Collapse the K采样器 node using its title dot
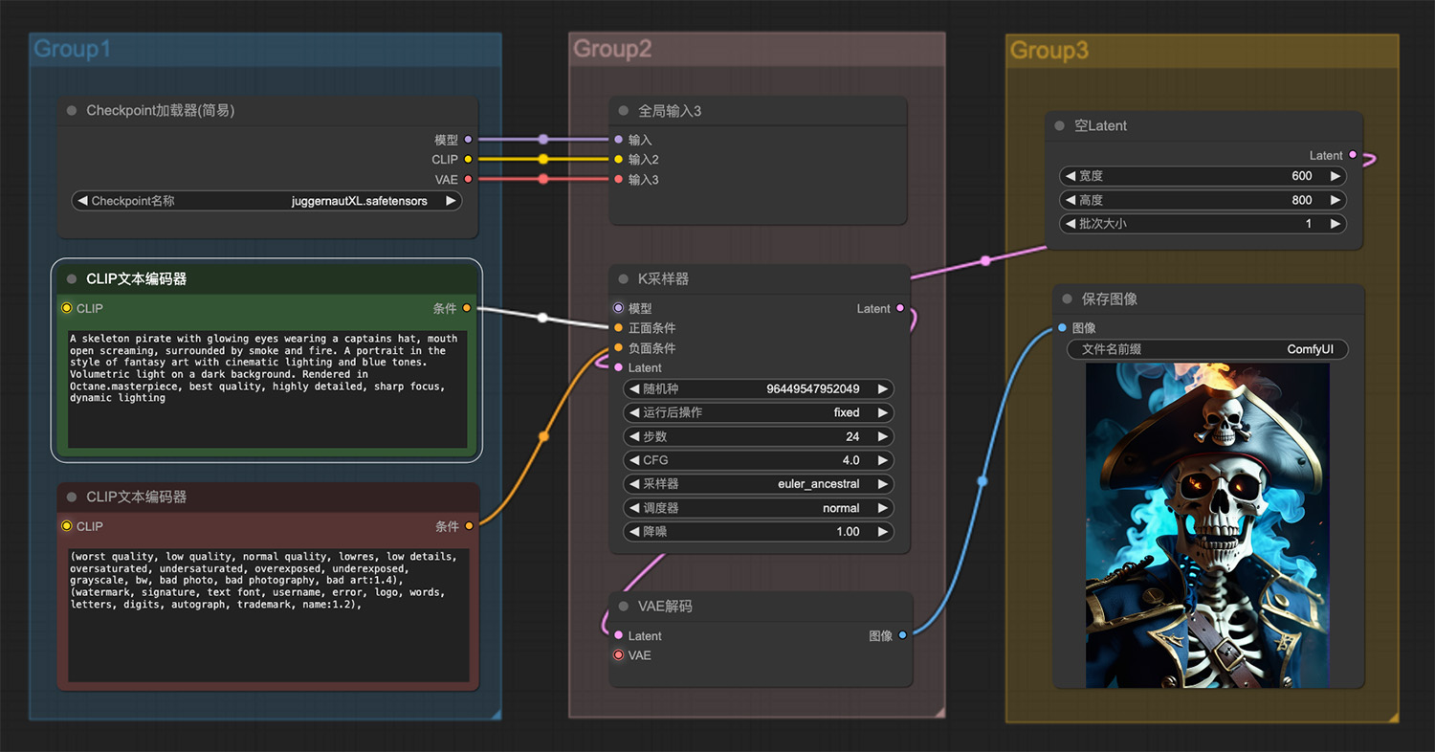The image size is (1435, 752). point(624,279)
